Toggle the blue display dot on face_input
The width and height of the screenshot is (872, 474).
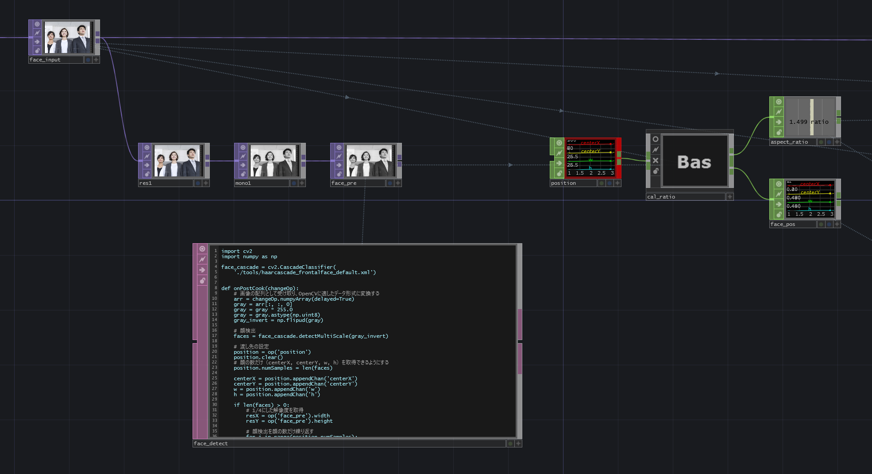(88, 59)
